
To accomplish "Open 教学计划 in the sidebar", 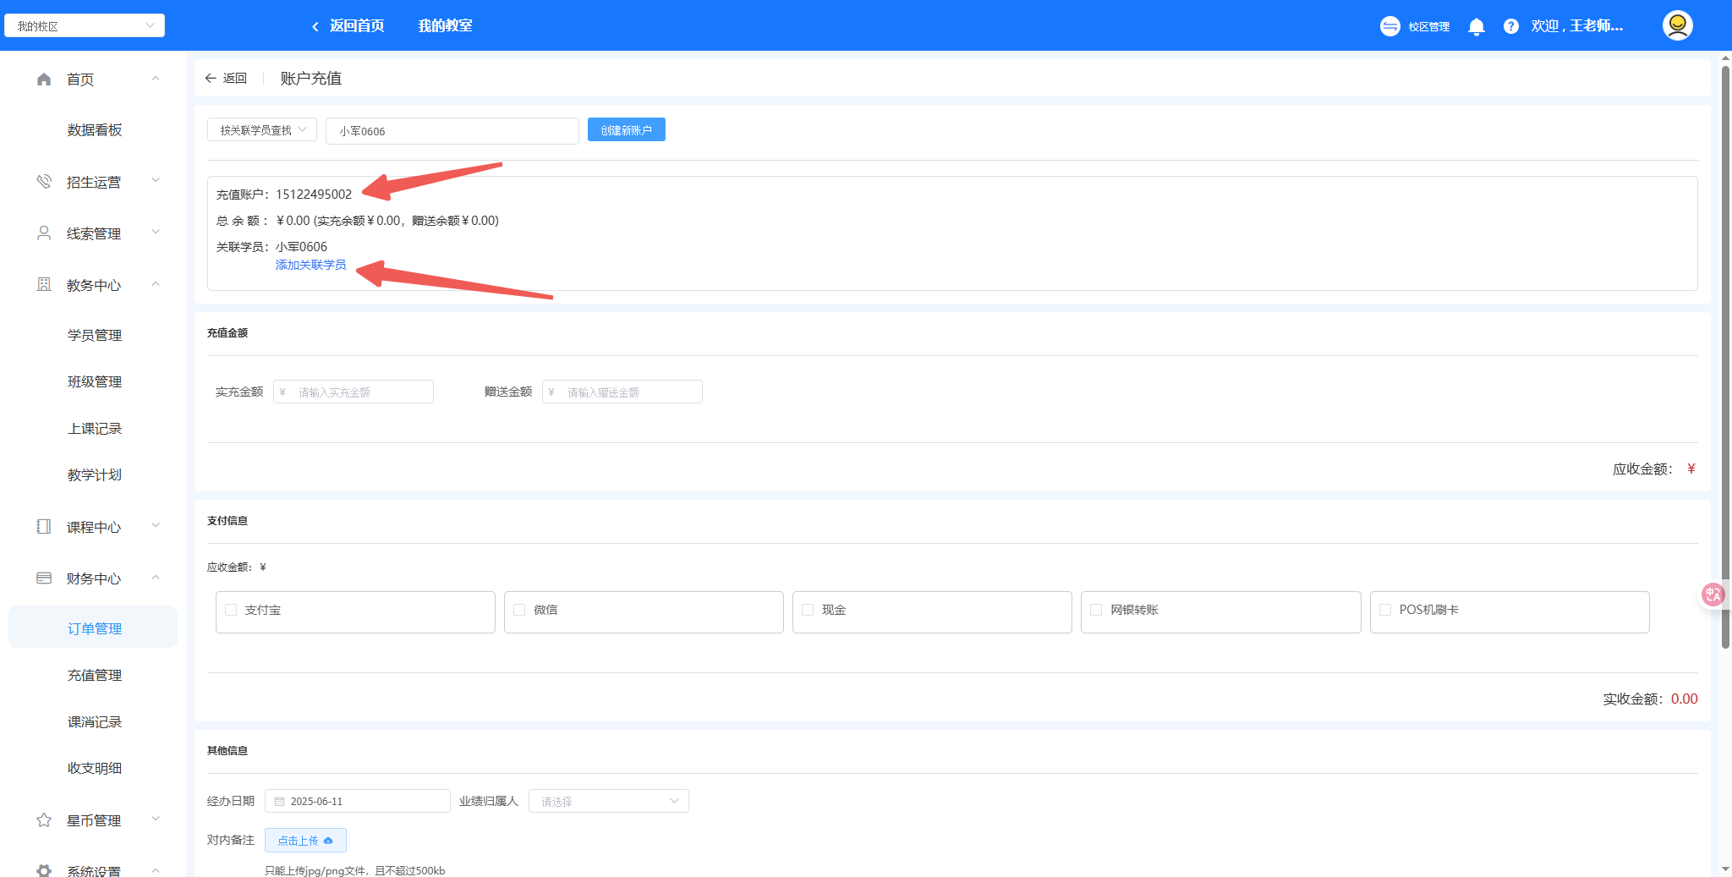I will tap(95, 475).
